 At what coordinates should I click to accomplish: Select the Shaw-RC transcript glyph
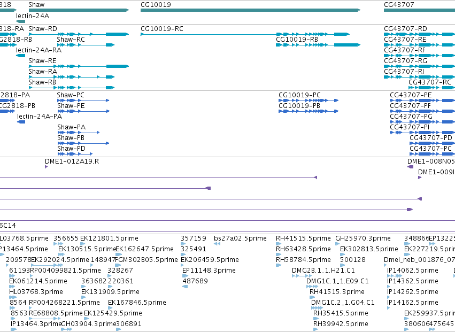coord(86,45)
